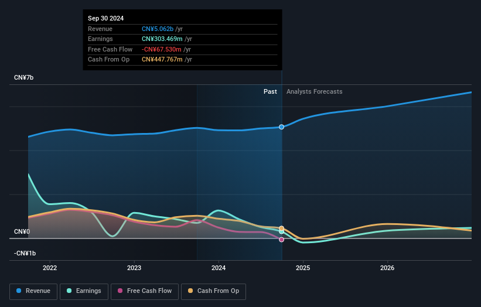The width and height of the screenshot is (481, 307).
Task: Click the CN¥303.469m earnings value
Action: click(162, 39)
